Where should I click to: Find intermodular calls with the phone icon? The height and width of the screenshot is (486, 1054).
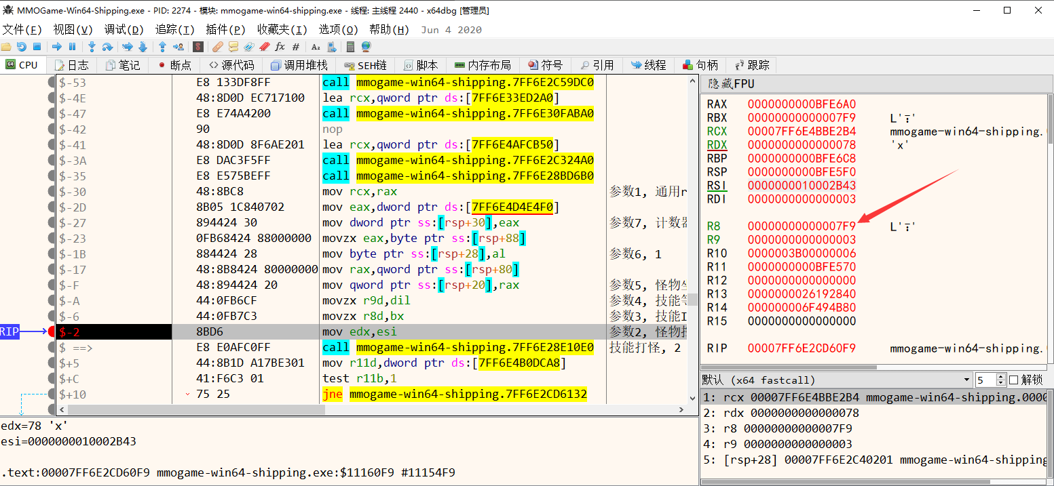click(x=331, y=47)
